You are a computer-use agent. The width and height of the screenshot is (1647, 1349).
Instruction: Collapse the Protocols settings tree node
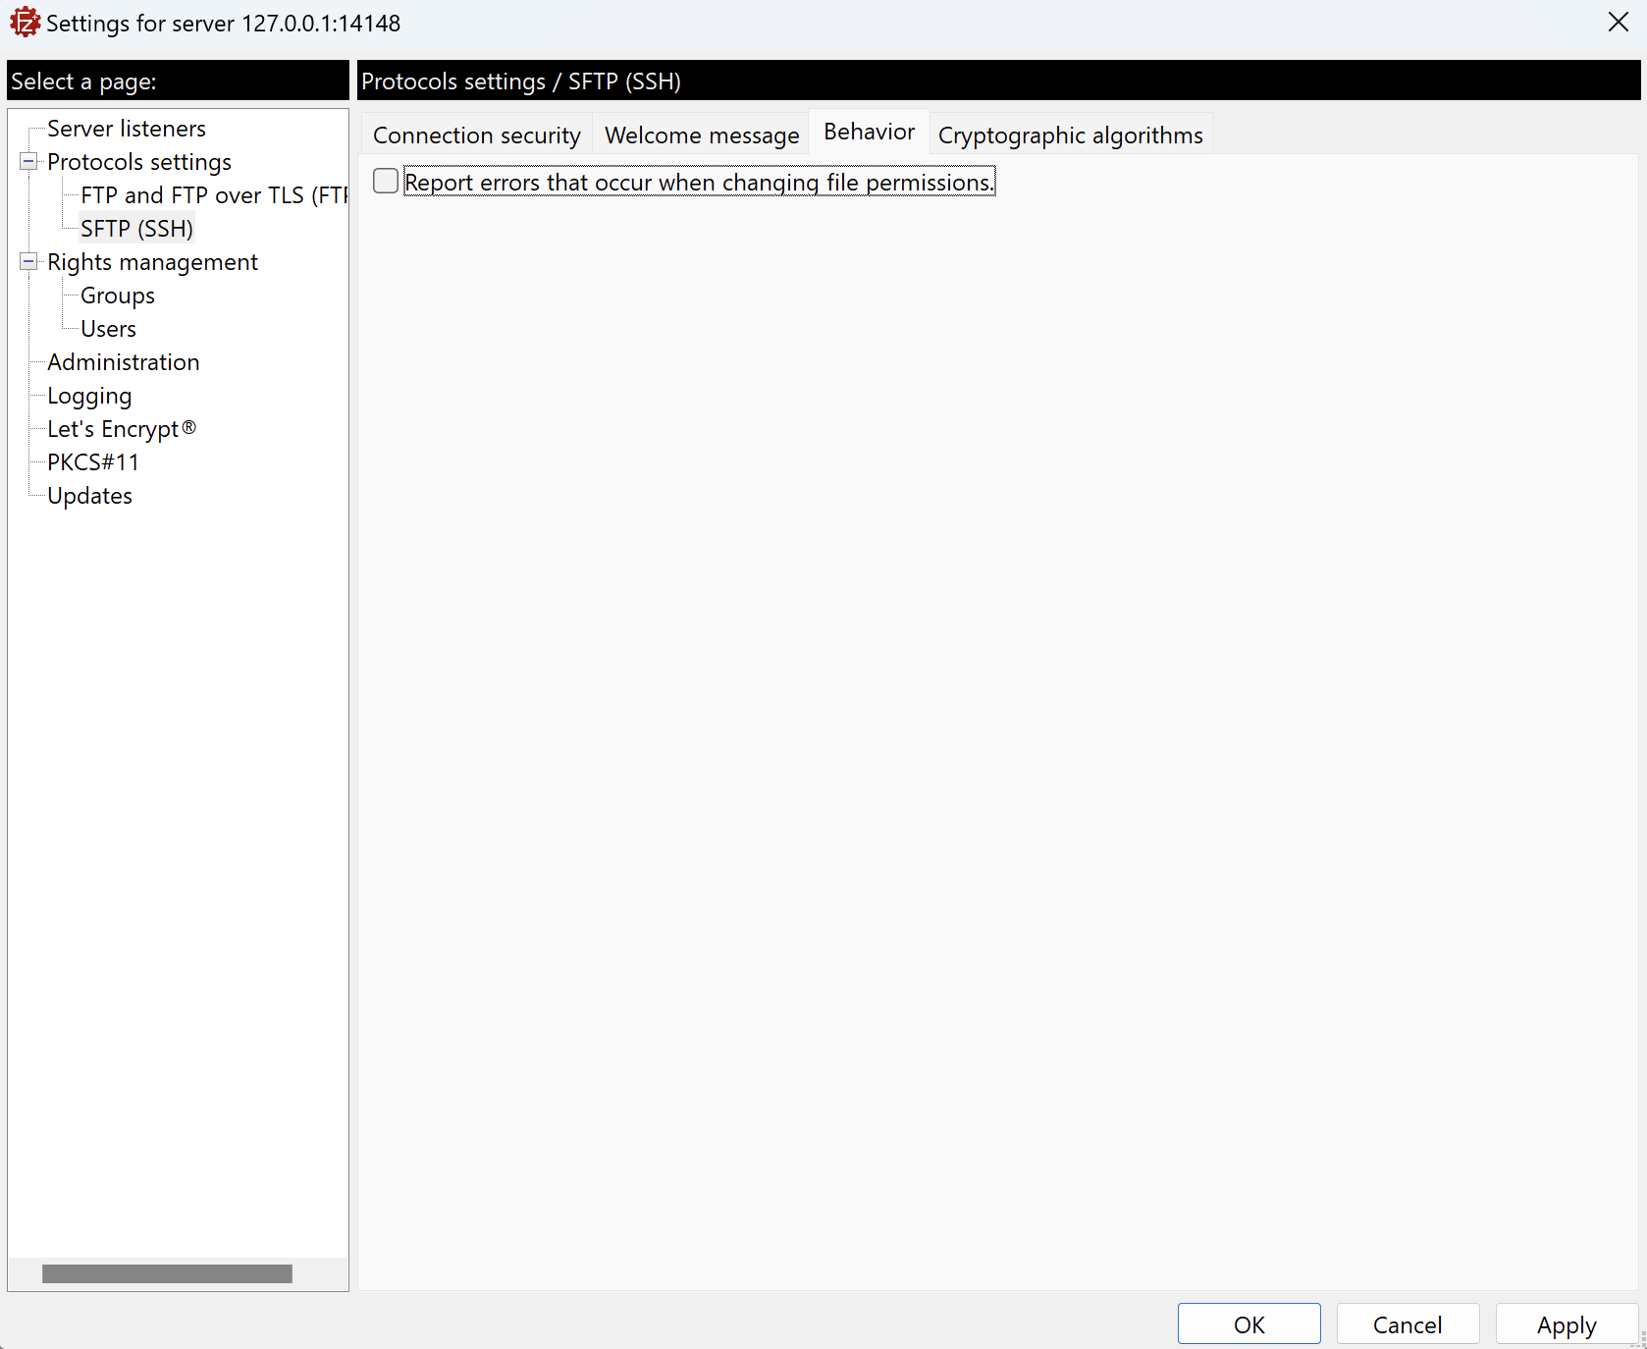pyautogui.click(x=28, y=162)
